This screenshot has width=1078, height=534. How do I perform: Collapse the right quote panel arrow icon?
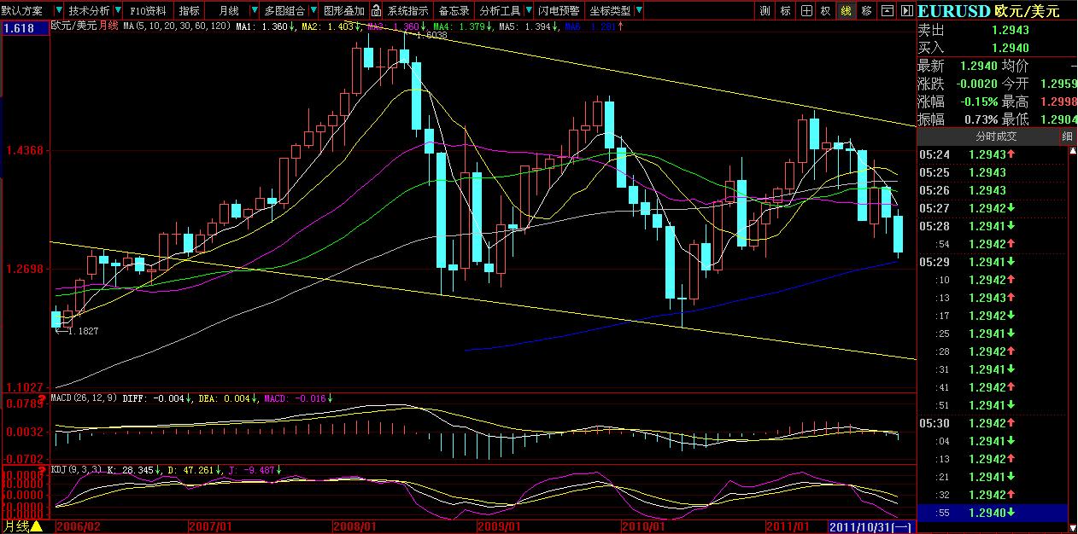click(907, 10)
